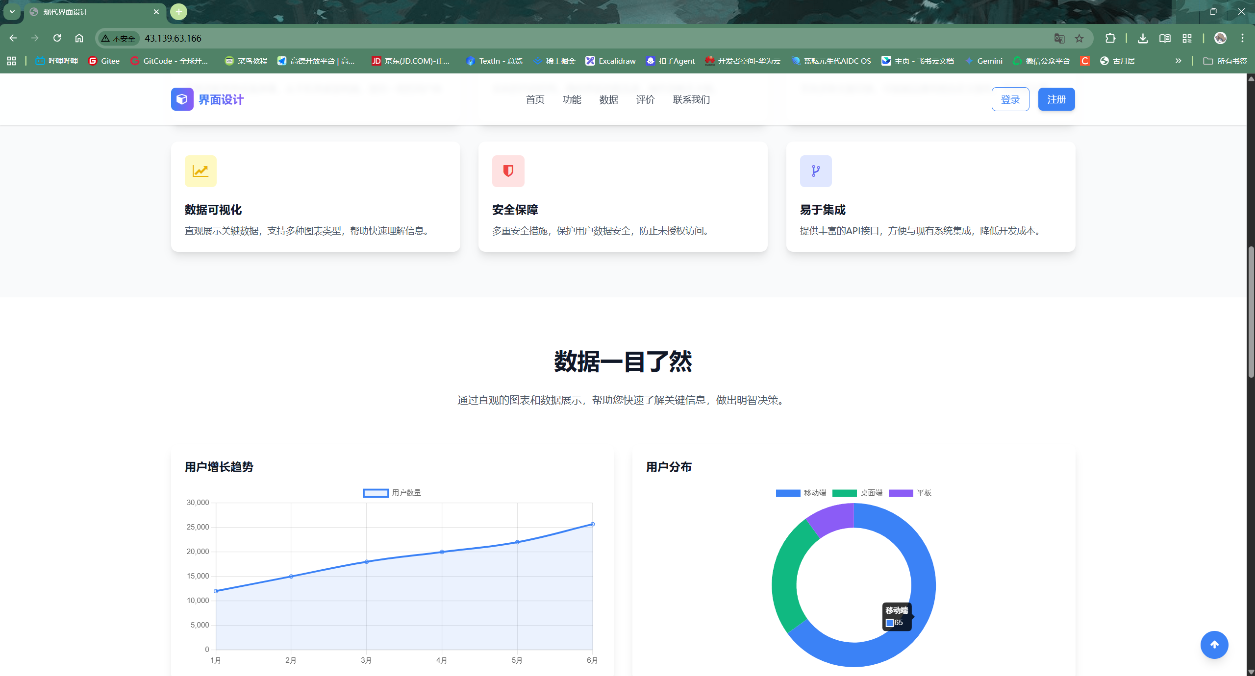
Task: Open the downloads icon in the toolbar
Action: tap(1143, 38)
